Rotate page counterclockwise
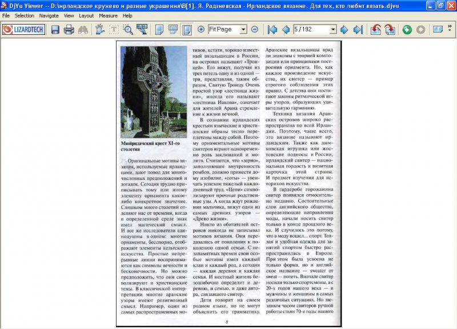Image resolution: width=457 pixels, height=329 pixels. (376, 30)
